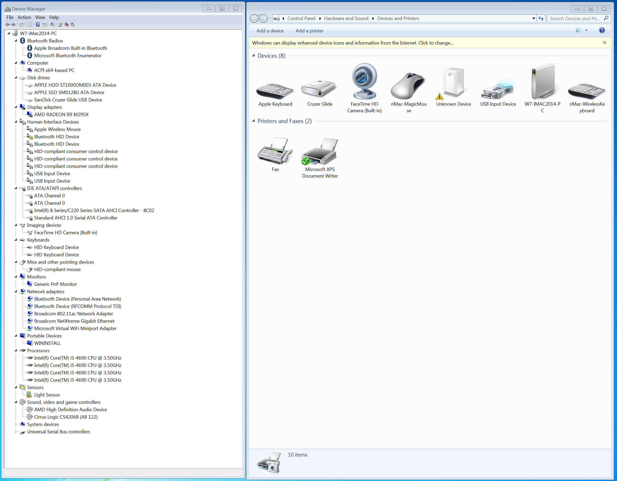Open the View menu

point(40,17)
